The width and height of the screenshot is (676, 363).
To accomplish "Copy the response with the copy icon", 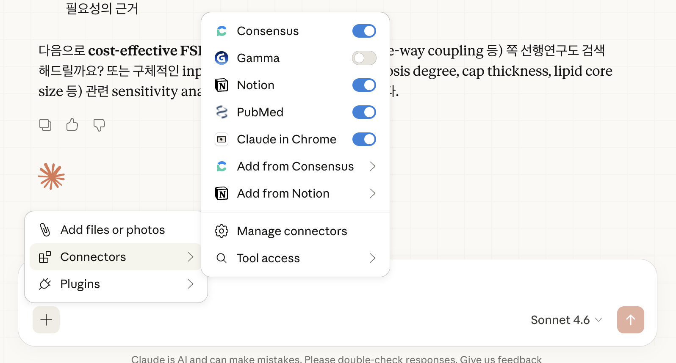I will coord(45,125).
